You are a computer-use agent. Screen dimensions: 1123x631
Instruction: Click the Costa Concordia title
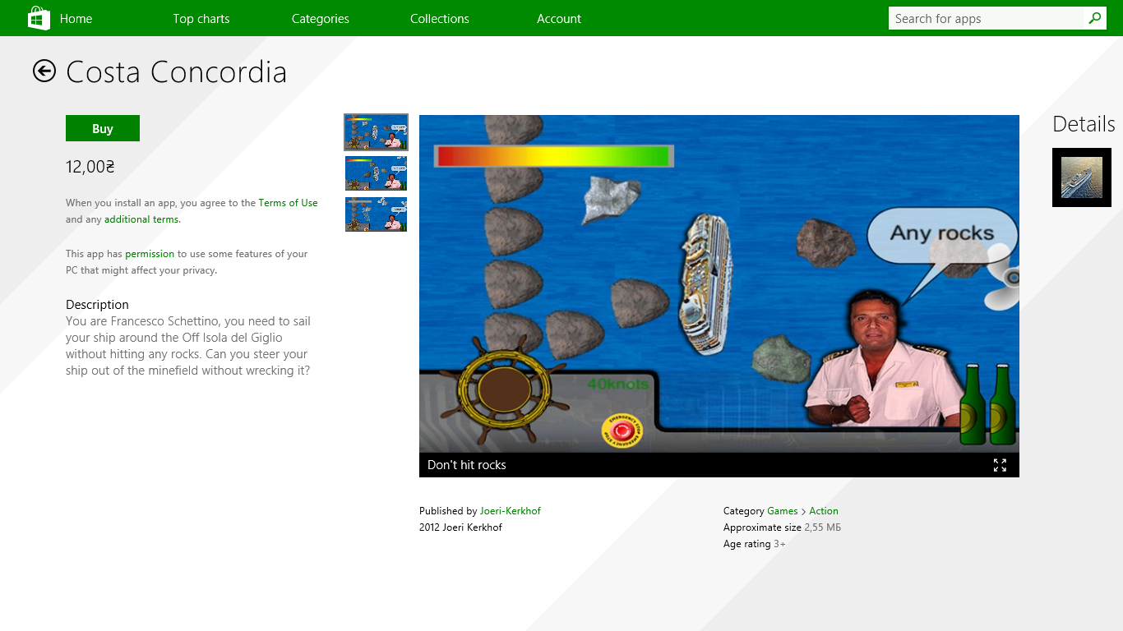coord(176,72)
